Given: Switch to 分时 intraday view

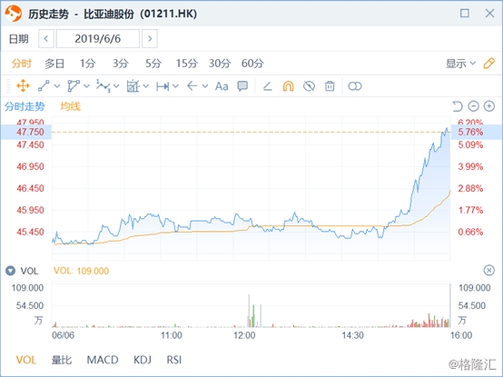Looking at the screenshot, I should (x=22, y=64).
